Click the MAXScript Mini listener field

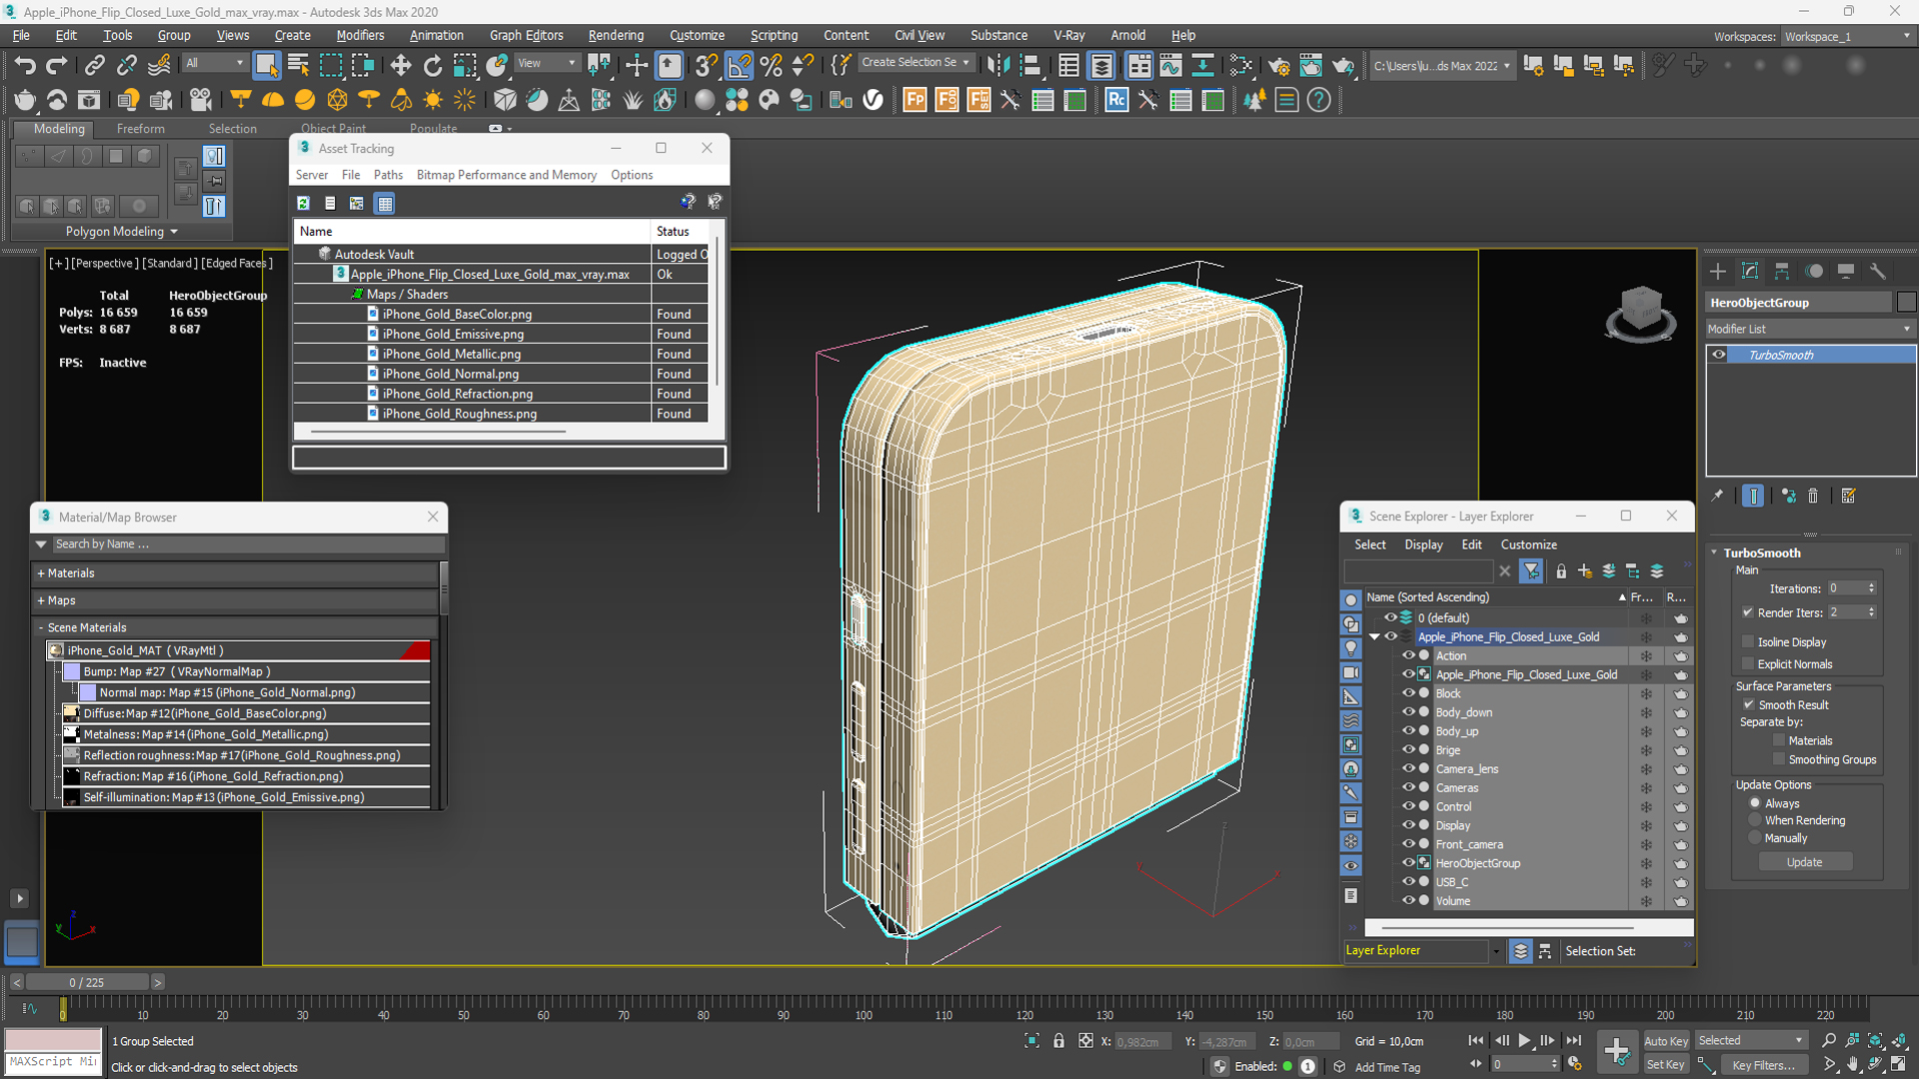[x=54, y=1062]
